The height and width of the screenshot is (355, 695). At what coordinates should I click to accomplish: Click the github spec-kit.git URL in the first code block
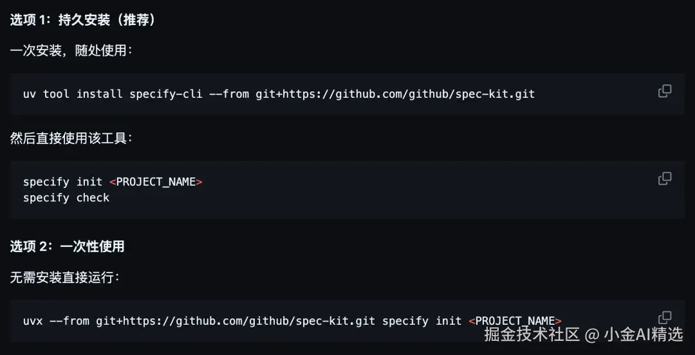pyautogui.click(x=394, y=94)
